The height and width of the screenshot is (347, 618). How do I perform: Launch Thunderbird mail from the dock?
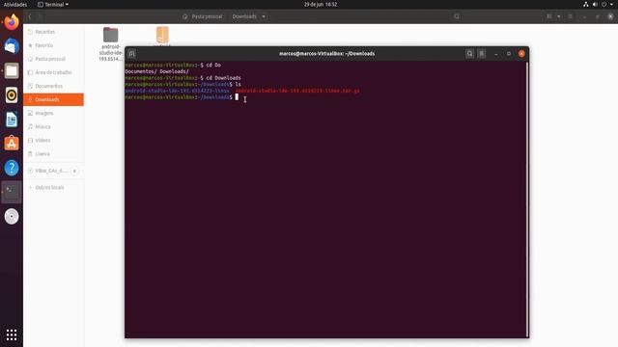(12, 46)
